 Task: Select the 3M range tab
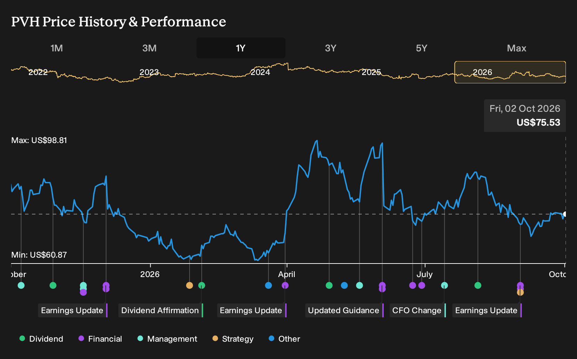click(149, 48)
